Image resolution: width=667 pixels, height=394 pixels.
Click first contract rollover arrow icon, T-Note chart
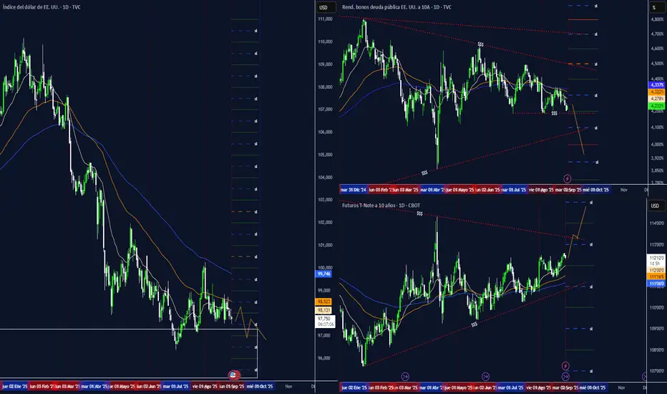[405, 376]
